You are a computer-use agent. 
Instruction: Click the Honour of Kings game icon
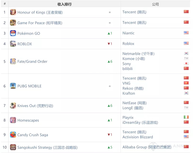13,12
